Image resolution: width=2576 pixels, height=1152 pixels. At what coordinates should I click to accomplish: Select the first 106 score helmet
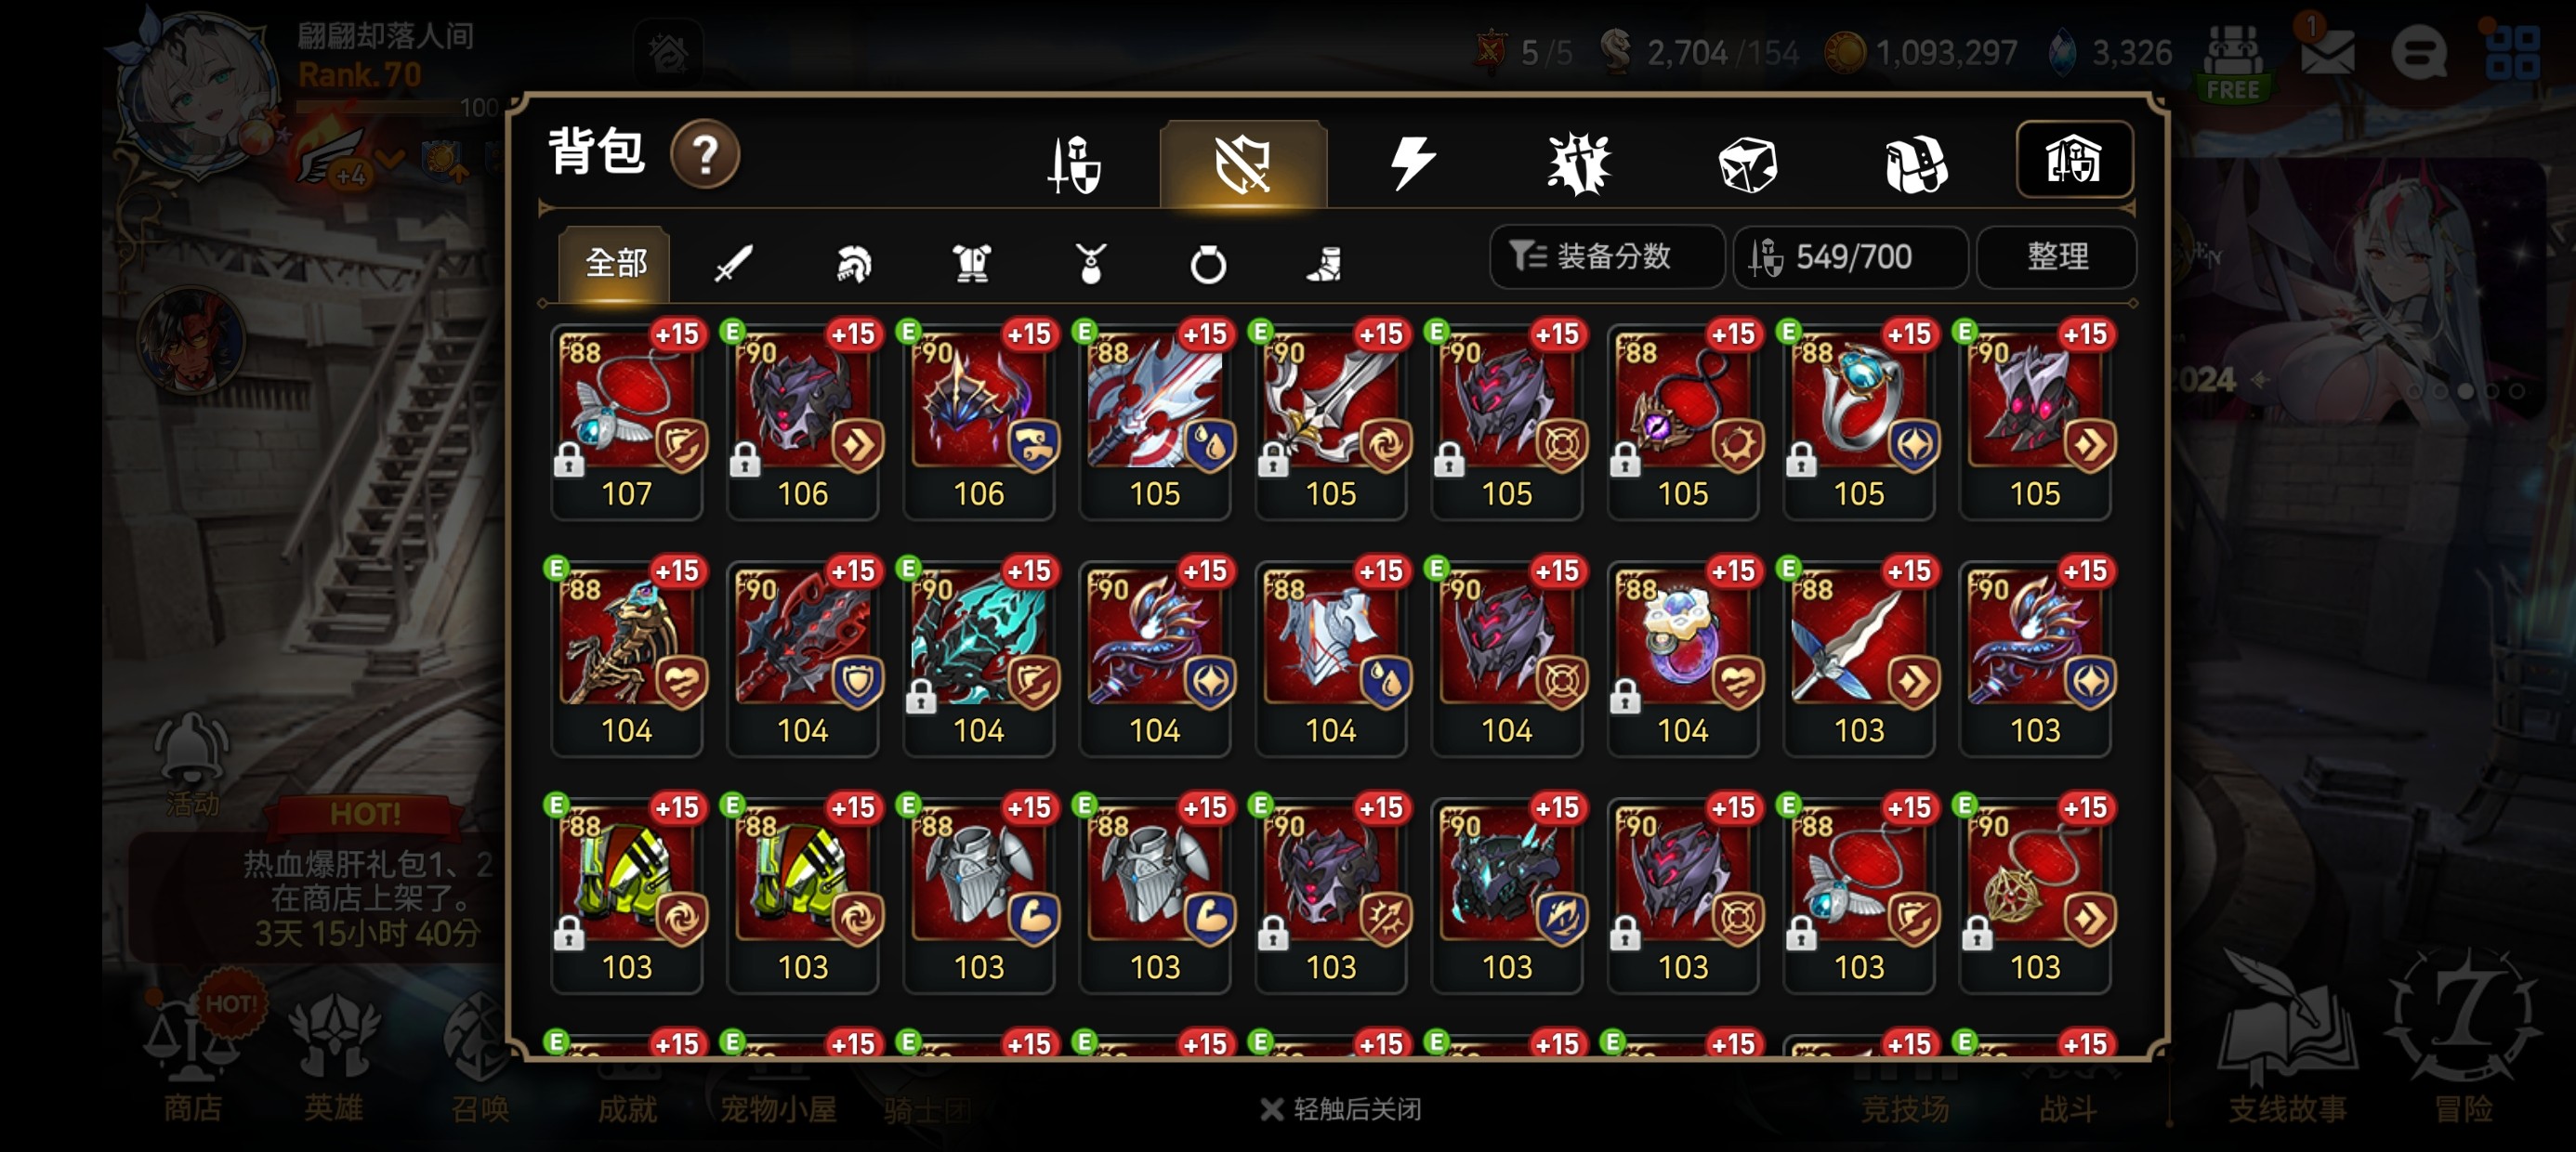(803, 420)
